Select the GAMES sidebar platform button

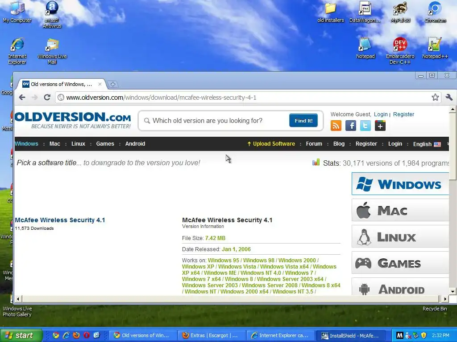click(x=400, y=263)
